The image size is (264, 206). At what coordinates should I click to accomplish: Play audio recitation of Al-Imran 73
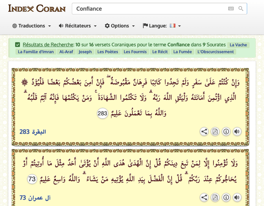coord(236,197)
